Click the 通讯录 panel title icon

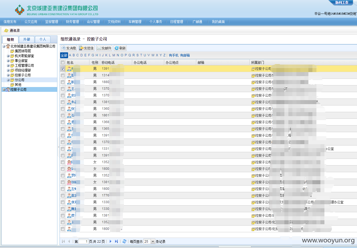pyautogui.click(x=6, y=30)
